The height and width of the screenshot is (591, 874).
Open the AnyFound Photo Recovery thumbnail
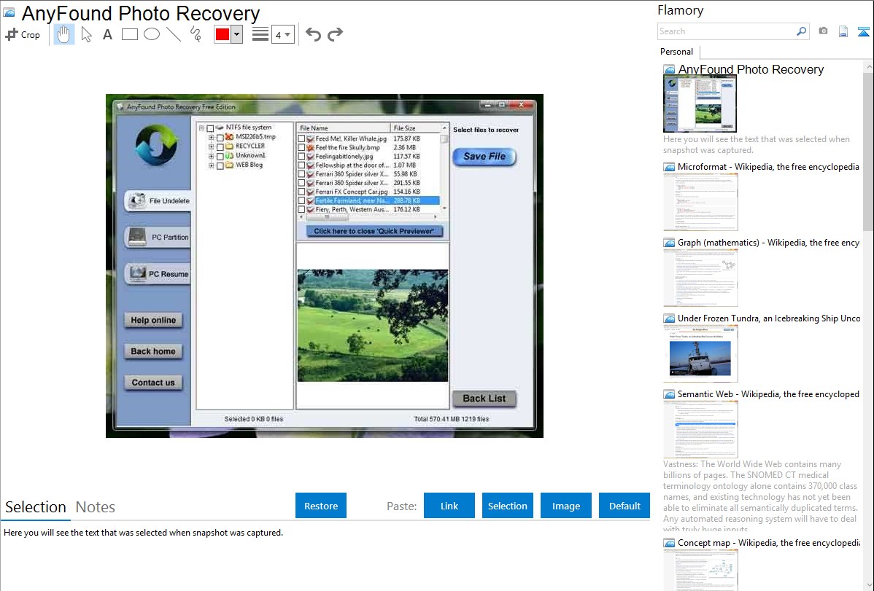pos(700,104)
